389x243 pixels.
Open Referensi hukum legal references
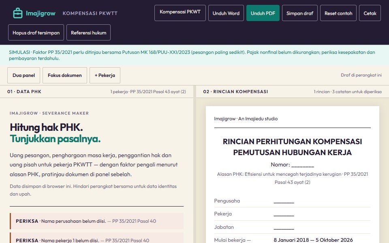coord(88,32)
